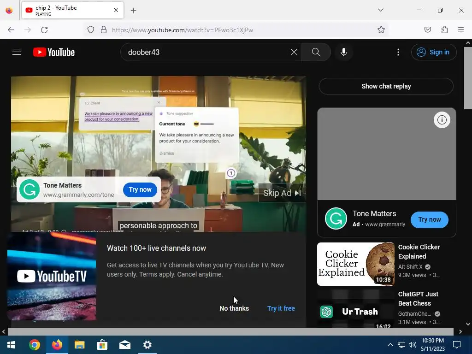Open ad info icon on sidebar ad
The image size is (472, 354).
click(442, 120)
